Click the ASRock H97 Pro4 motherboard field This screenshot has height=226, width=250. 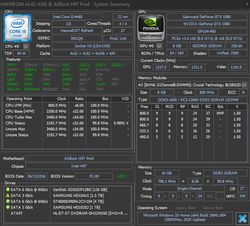click(79, 159)
